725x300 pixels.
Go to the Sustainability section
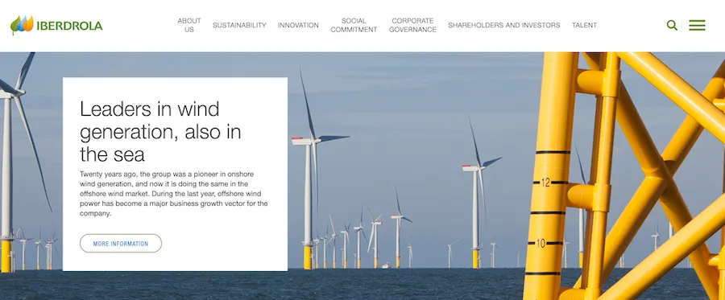pyautogui.click(x=239, y=26)
